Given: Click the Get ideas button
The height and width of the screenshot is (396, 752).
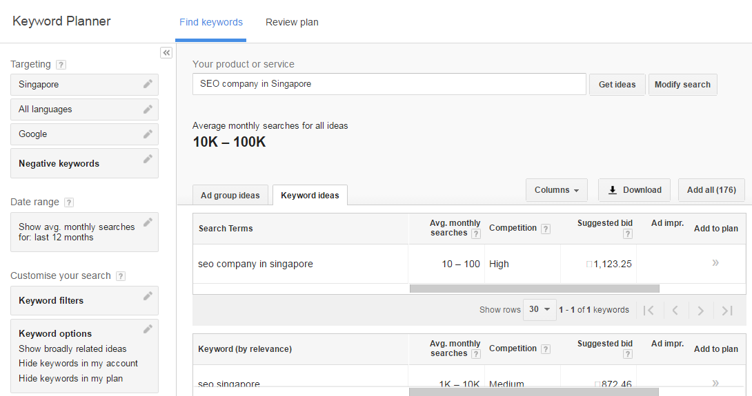Looking at the screenshot, I should tap(617, 85).
